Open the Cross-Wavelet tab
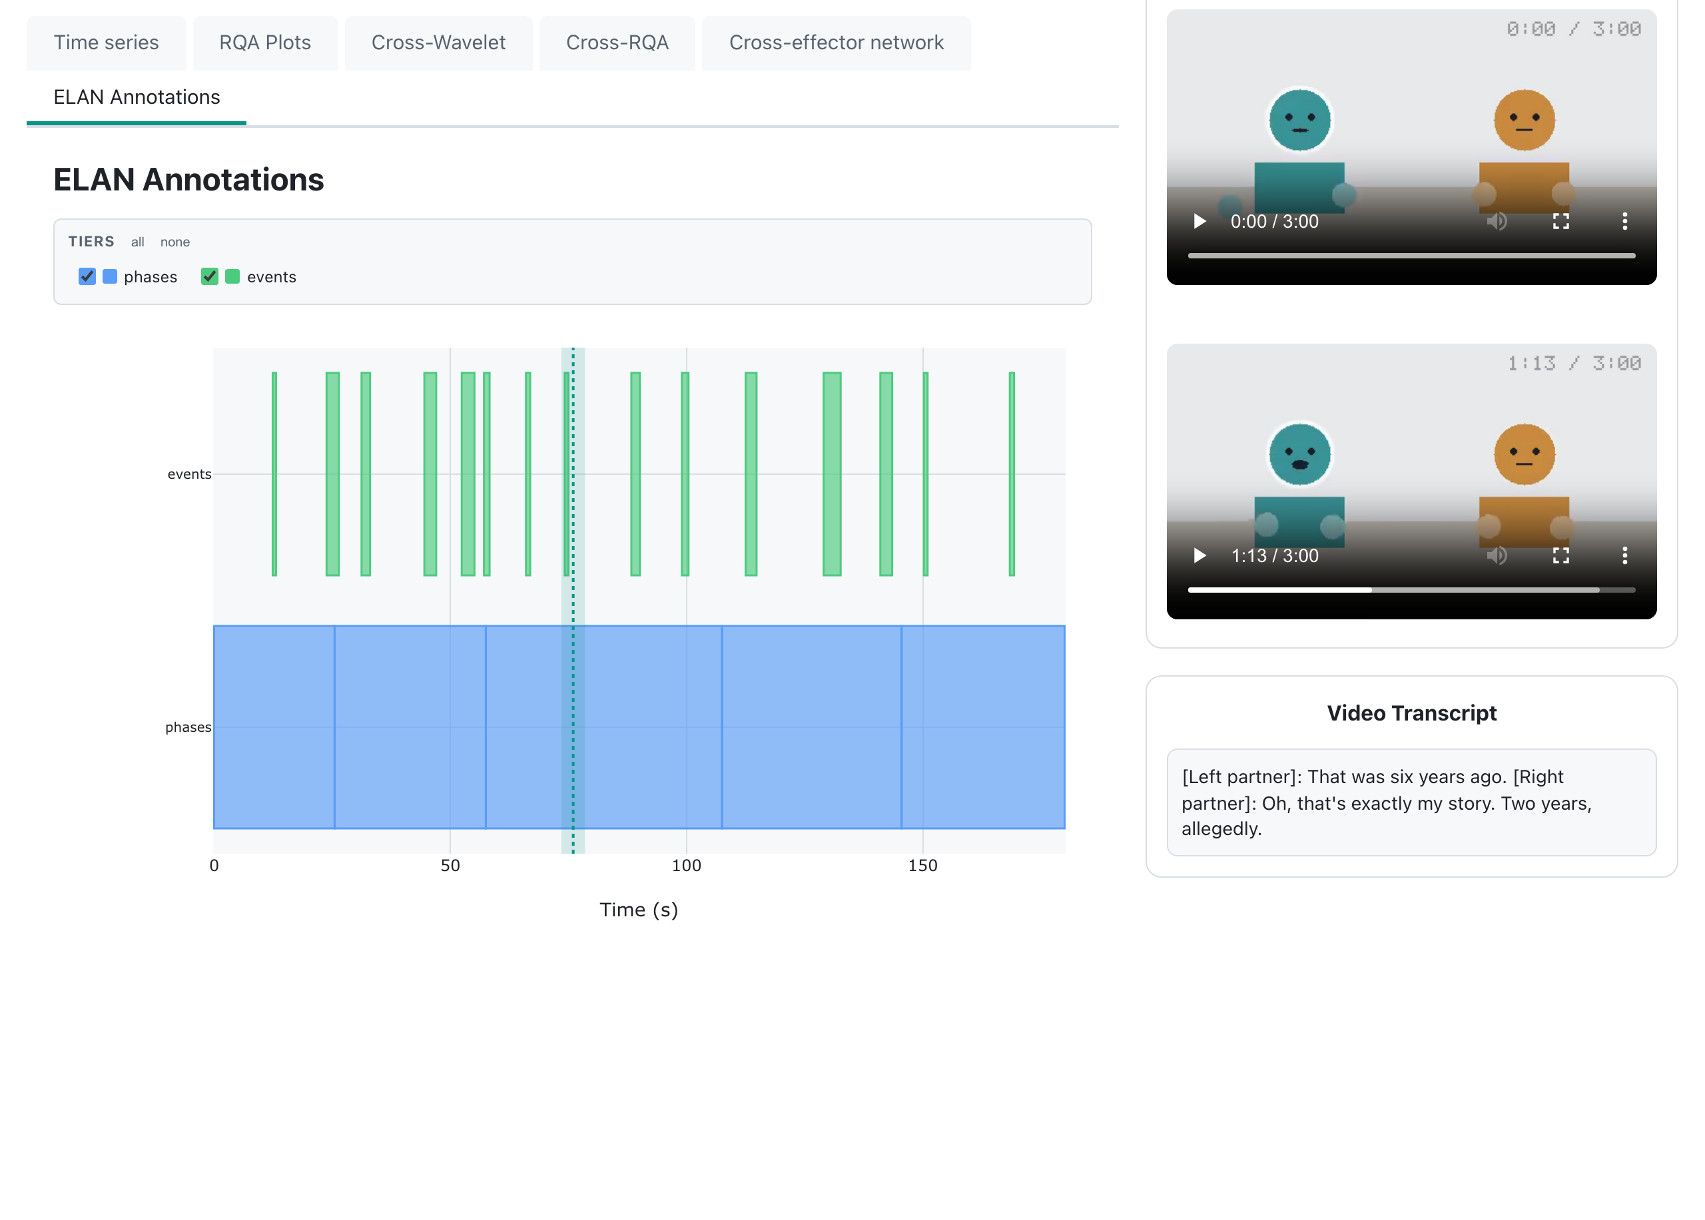 pyautogui.click(x=439, y=43)
